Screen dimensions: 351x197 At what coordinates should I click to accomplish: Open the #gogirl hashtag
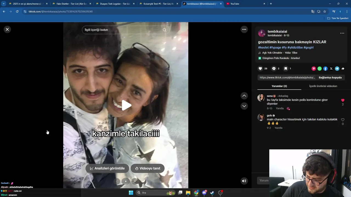coord(308,48)
